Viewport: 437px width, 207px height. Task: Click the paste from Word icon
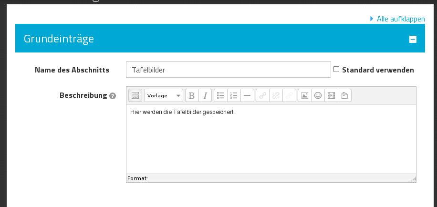[x=344, y=95]
